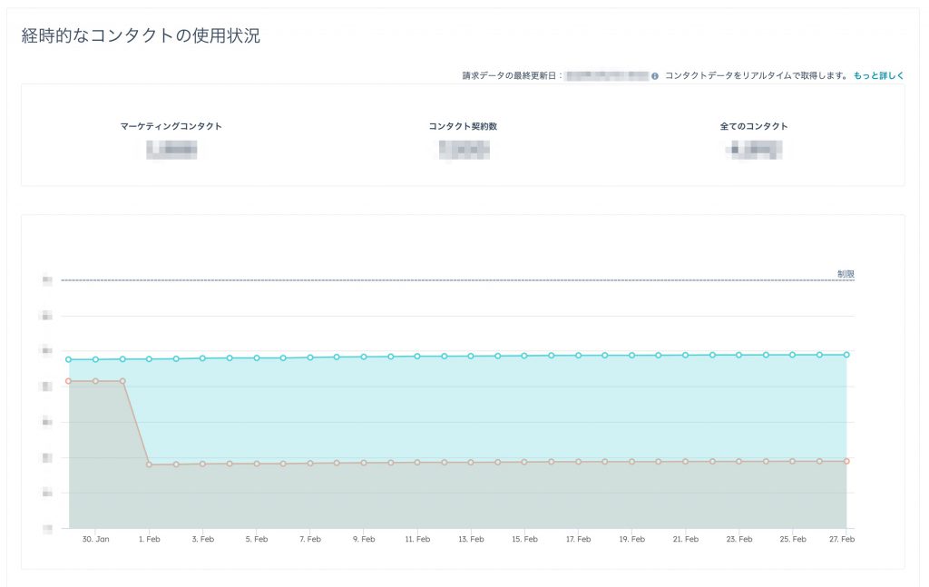
Task: Click the 27. Feb axis label
Action: [842, 539]
